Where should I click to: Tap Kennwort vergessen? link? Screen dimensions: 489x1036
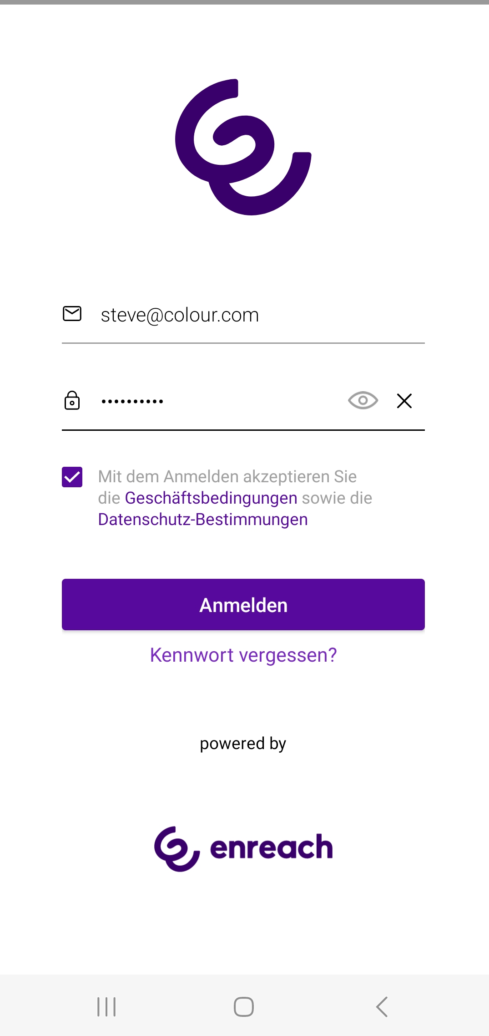pyautogui.click(x=243, y=655)
